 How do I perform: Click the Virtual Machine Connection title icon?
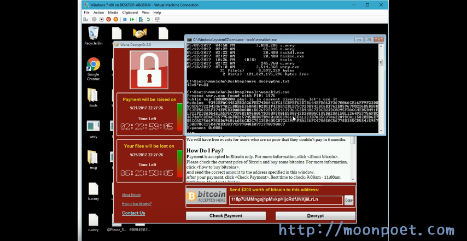86,5
